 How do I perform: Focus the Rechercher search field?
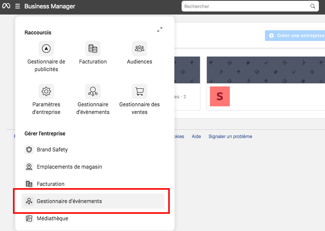point(250,6)
